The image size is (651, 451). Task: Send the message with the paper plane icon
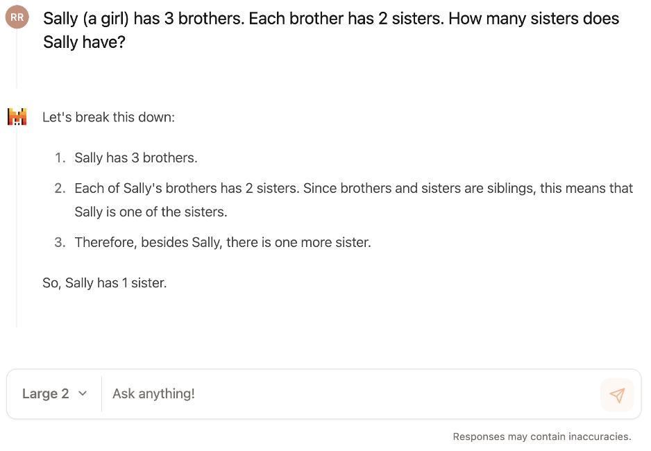(x=617, y=395)
